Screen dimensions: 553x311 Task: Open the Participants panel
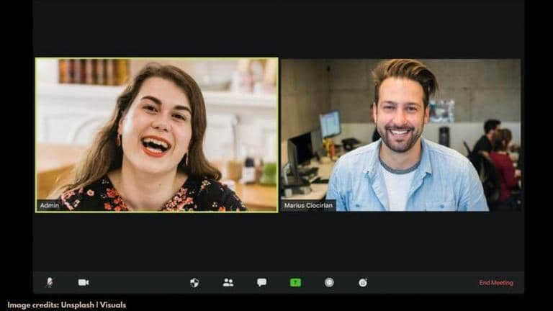coord(228,282)
